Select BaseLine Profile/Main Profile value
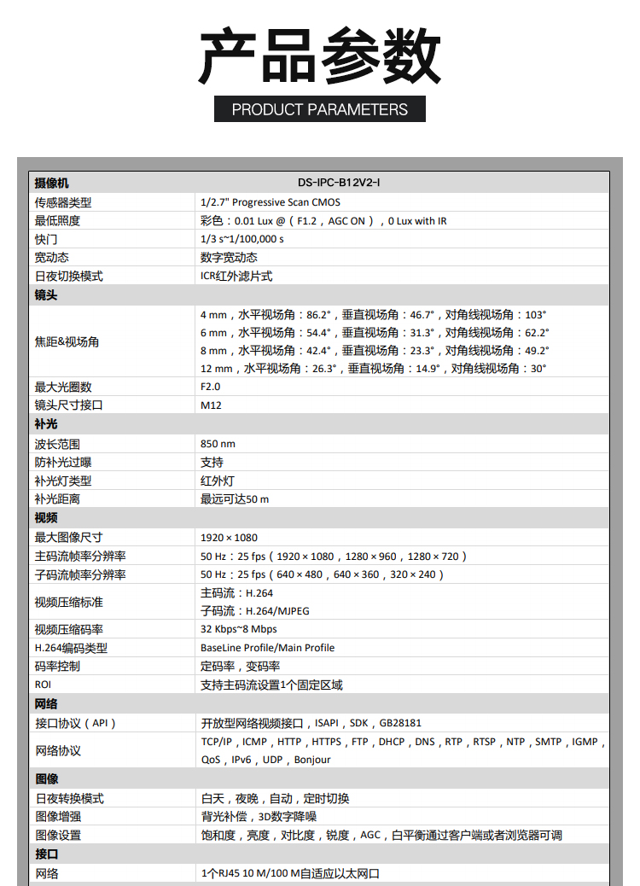The image size is (640, 886). pos(267,648)
